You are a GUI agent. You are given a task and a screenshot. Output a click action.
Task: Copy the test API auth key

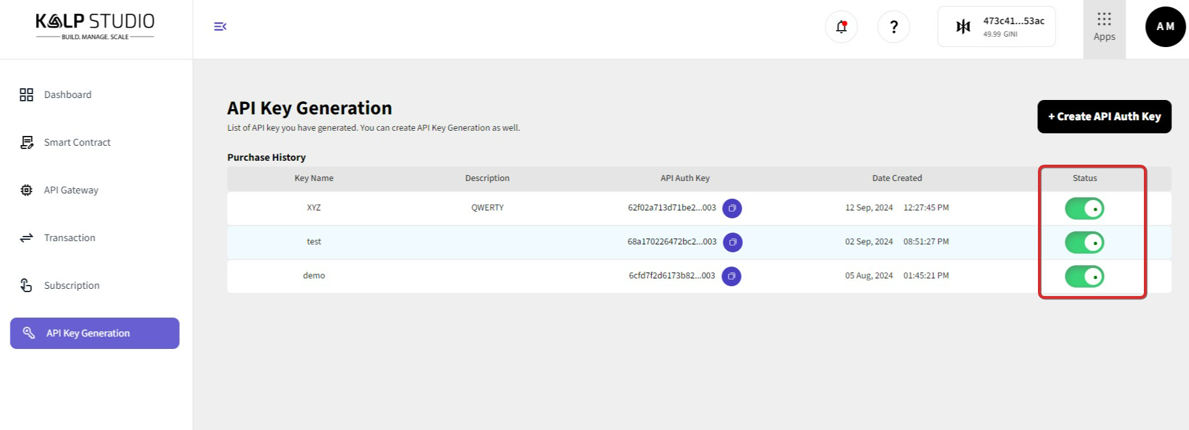tap(732, 242)
